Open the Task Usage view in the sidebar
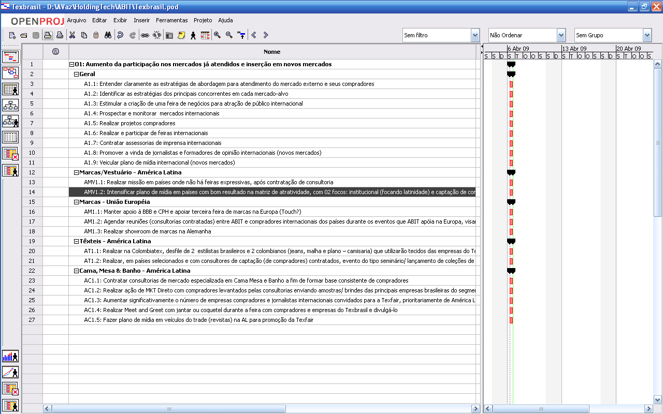 [x=10, y=154]
